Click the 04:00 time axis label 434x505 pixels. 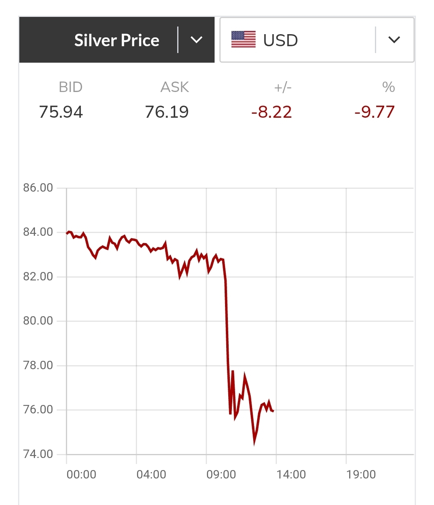click(151, 474)
